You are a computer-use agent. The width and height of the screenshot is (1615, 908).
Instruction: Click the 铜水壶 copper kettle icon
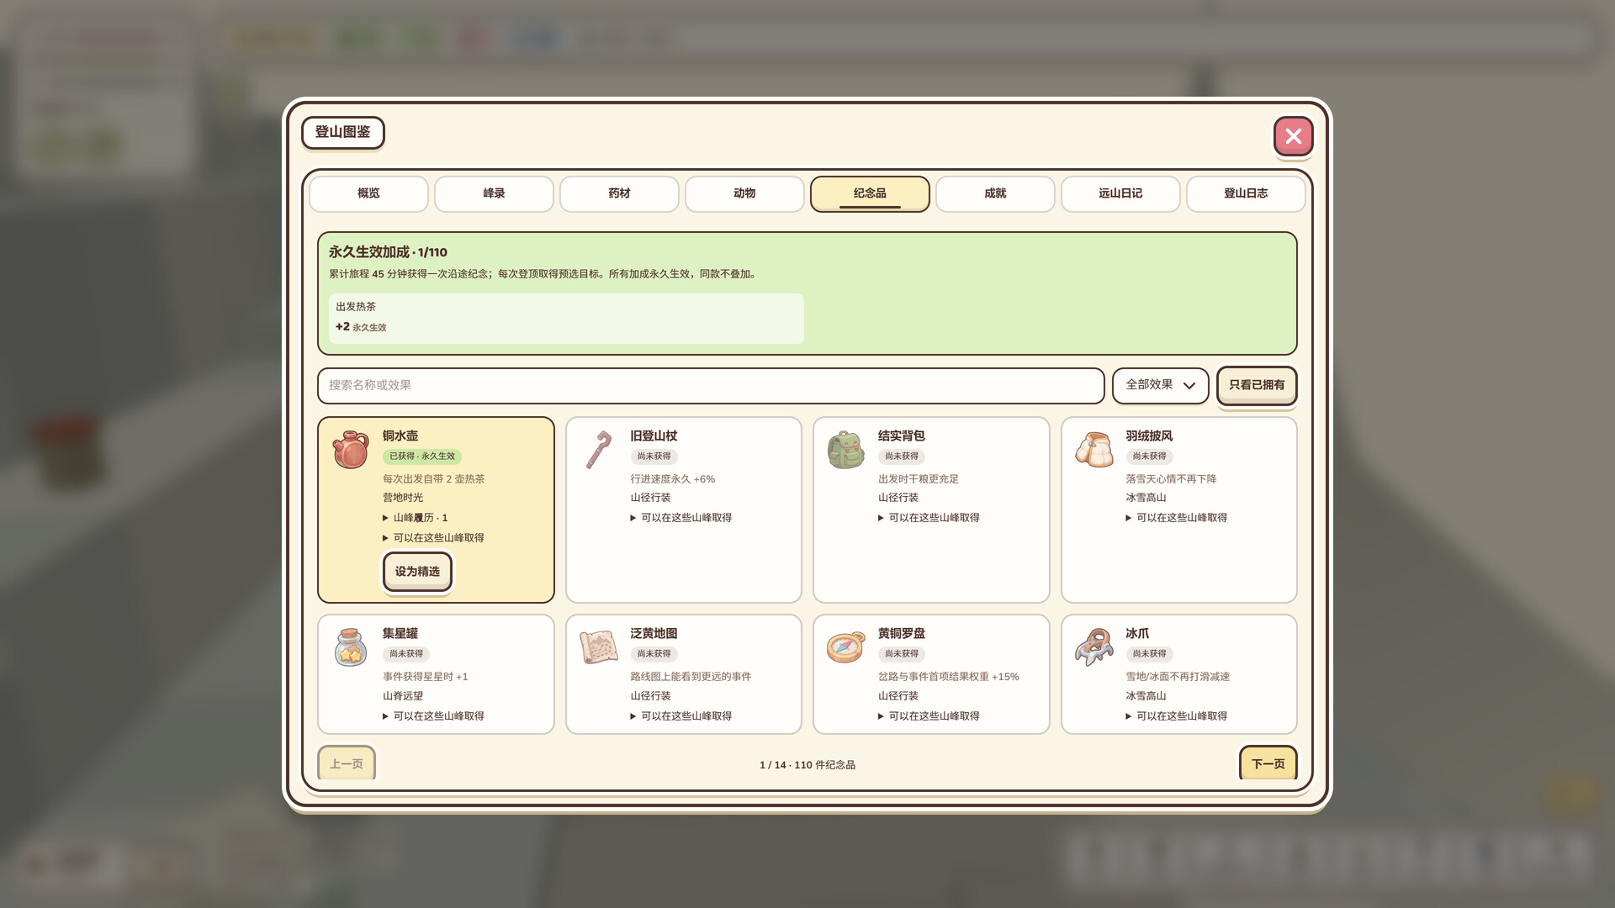(351, 450)
